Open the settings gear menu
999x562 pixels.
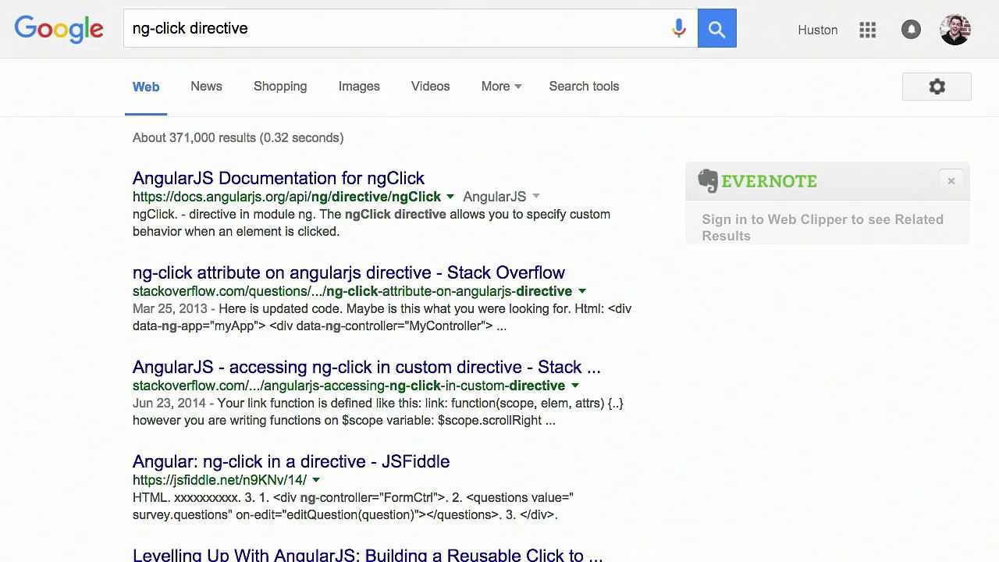point(937,87)
